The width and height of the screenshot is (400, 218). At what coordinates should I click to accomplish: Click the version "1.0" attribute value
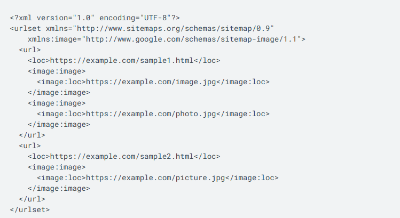pos(81,18)
